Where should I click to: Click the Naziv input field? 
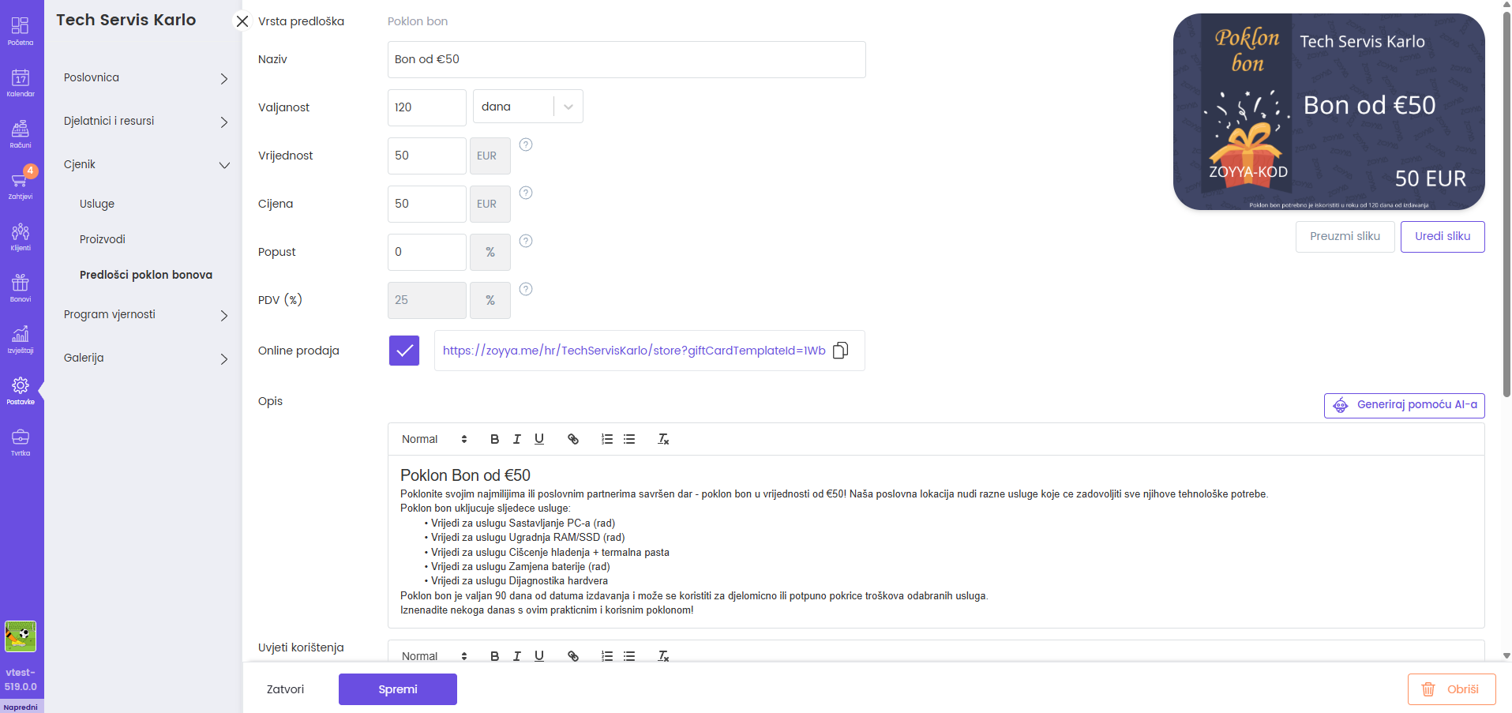coord(626,60)
